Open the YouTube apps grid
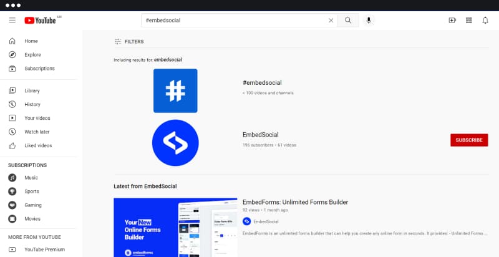This screenshot has height=257, width=499. click(x=469, y=21)
